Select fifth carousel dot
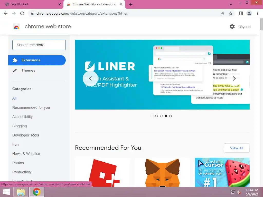This screenshot has width=263, height=197. coord(171,116)
